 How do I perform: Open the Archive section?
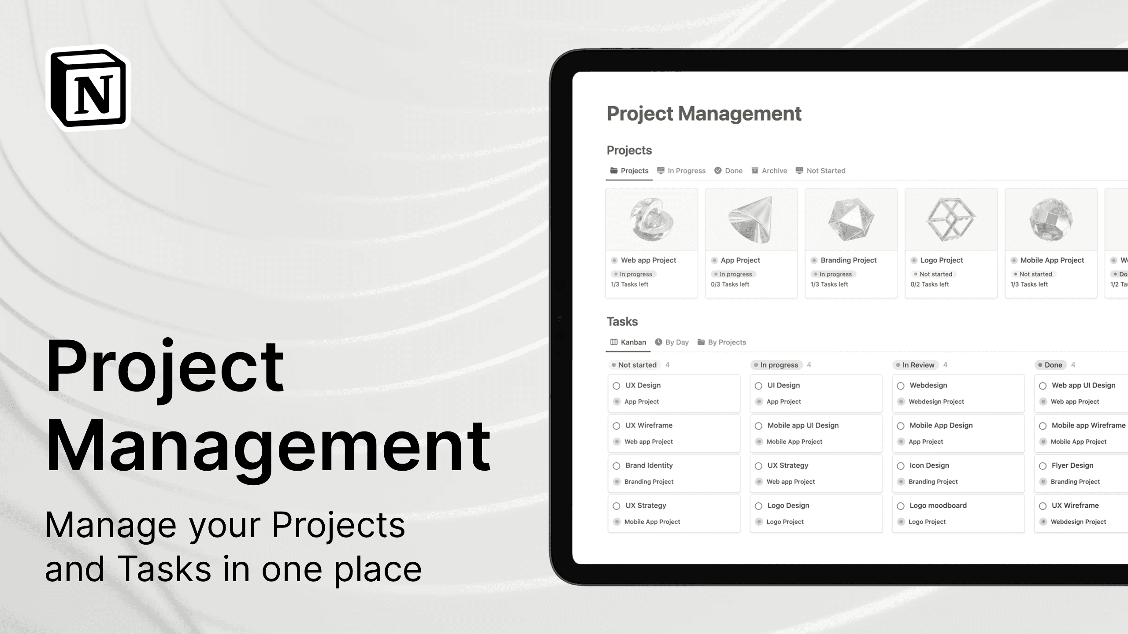click(772, 170)
